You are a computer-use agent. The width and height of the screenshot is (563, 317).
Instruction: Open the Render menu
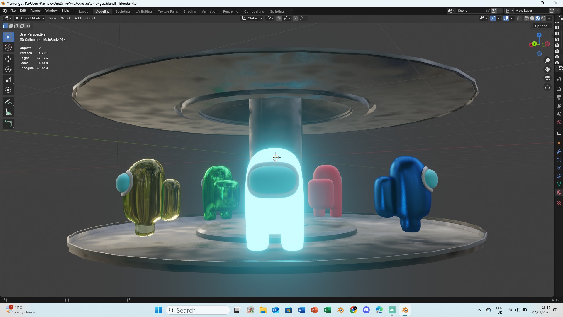click(x=36, y=11)
